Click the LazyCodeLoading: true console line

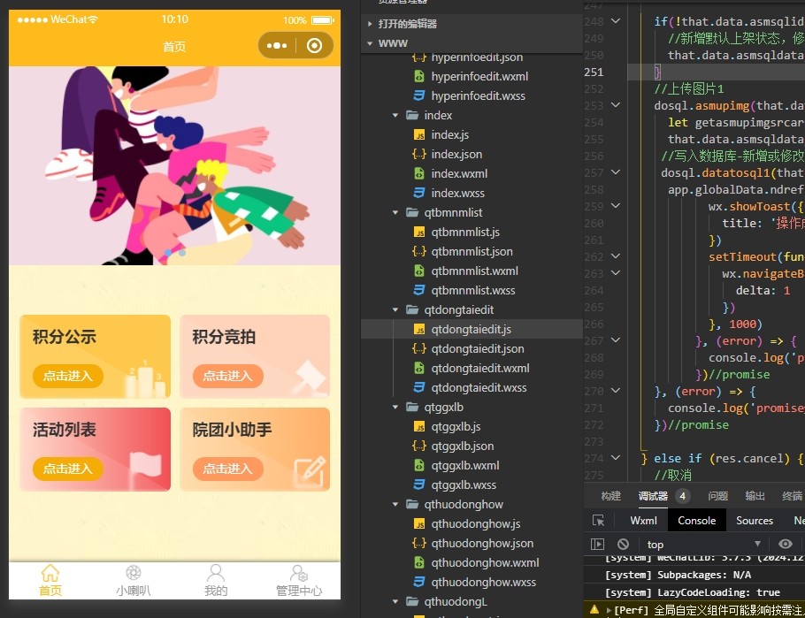coord(692,593)
